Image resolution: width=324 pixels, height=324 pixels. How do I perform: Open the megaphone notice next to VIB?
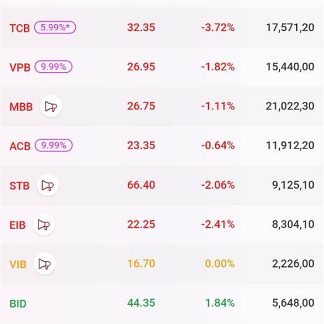tap(45, 264)
